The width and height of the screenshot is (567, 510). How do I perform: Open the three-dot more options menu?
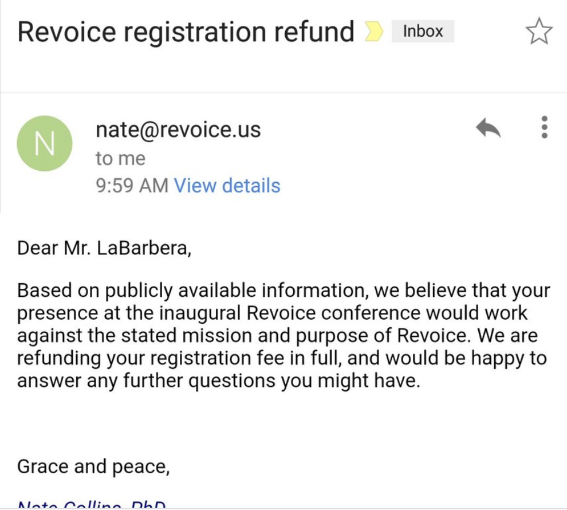(544, 127)
